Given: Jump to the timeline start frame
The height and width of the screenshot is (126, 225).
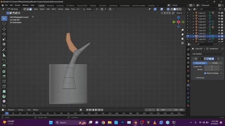Looking at the screenshot, I should pyautogui.click(x=87, y=110).
